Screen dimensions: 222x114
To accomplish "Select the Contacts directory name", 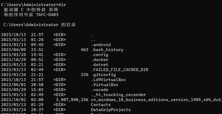I will pyautogui.click(x=101, y=105).
